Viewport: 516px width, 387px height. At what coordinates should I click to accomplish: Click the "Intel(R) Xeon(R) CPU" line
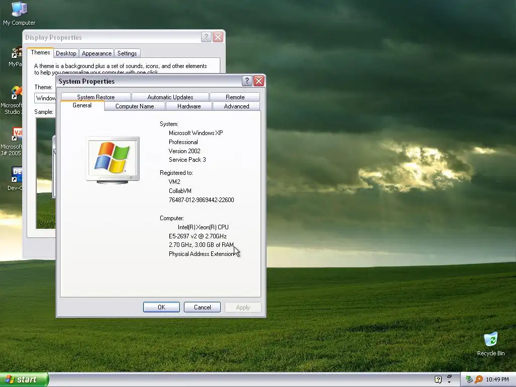[203, 227]
